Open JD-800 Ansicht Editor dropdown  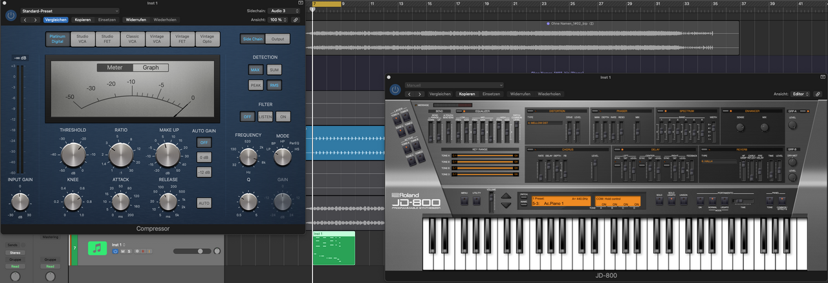[x=801, y=94]
